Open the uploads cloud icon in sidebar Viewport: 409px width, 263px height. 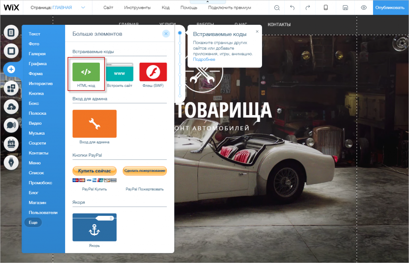pos(11,107)
